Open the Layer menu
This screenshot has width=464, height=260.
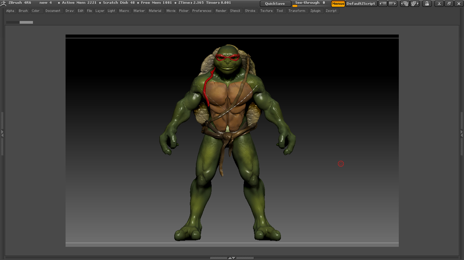(100, 11)
